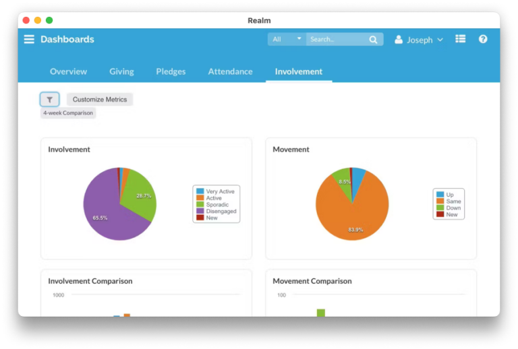Click the Involvement Comparison heading
Viewport: 518px width, 349px height.
pos(90,281)
